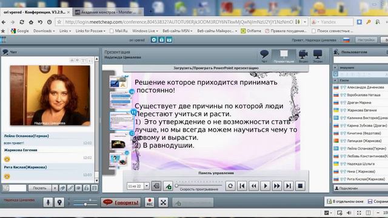
Task: Enter full screen with crossed-arrows button
Action: click(163, 202)
